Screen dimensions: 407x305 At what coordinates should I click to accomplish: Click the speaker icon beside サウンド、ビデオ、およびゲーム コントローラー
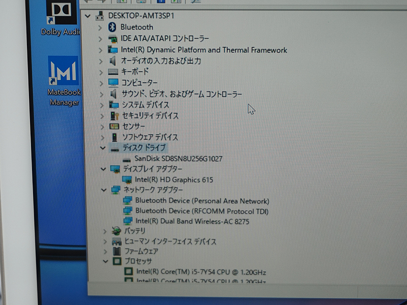pos(113,94)
